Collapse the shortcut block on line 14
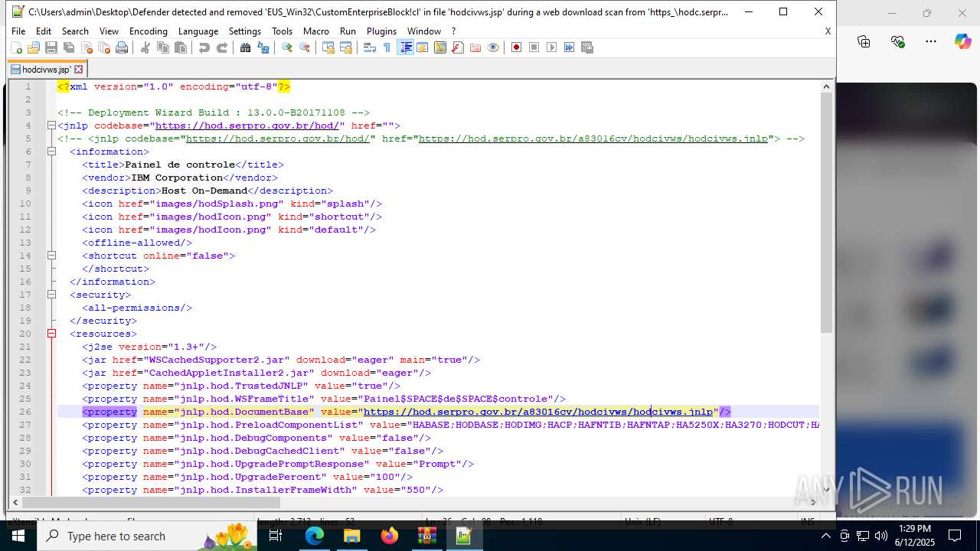Image resolution: width=980 pixels, height=551 pixels. [51, 256]
